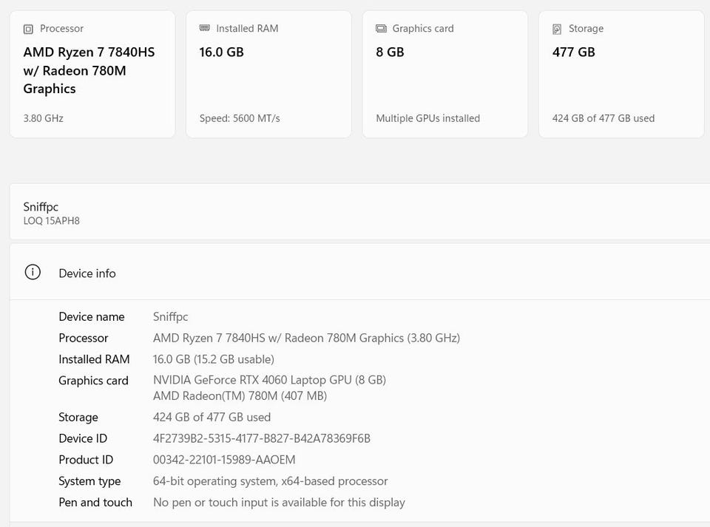Click the Device name label
The height and width of the screenshot is (527, 710).
point(92,316)
